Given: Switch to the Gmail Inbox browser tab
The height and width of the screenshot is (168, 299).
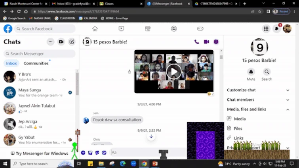Looking at the screenshot, I should [x=74, y=4].
